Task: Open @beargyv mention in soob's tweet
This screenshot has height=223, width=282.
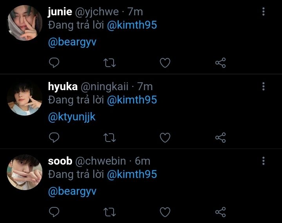Action: 72,192
